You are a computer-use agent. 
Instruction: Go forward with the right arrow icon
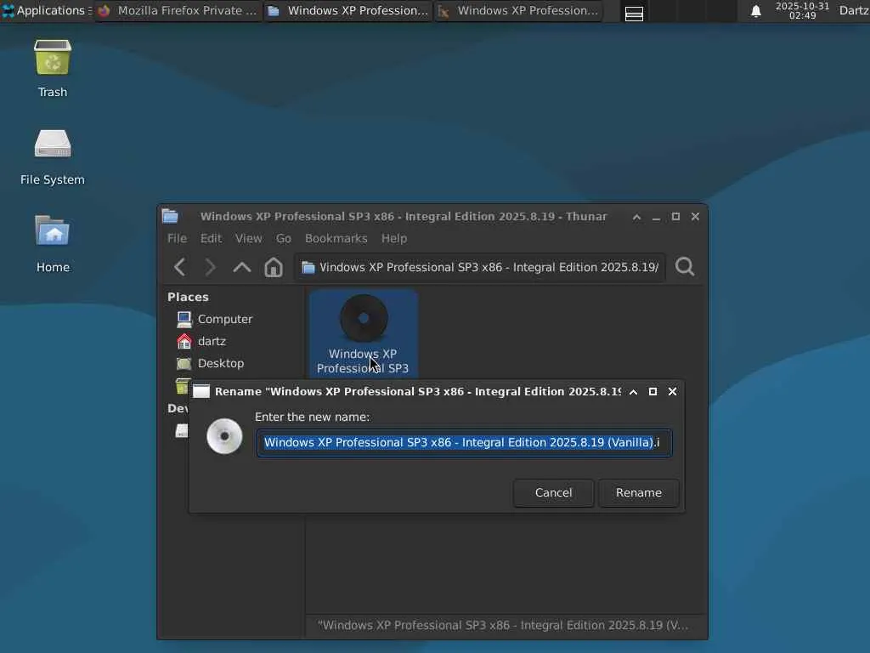[x=210, y=267]
